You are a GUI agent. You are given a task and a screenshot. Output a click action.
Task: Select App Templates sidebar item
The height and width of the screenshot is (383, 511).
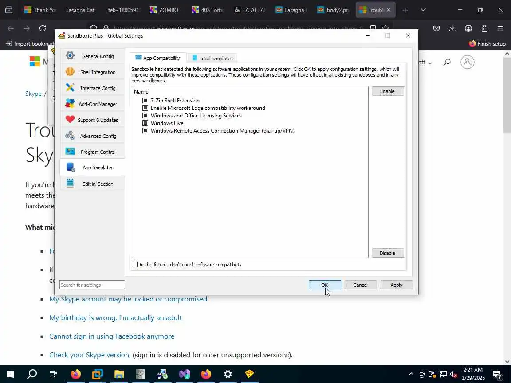(x=93, y=168)
